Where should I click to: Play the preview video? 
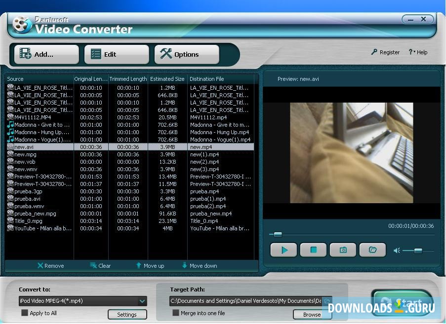[284, 250]
